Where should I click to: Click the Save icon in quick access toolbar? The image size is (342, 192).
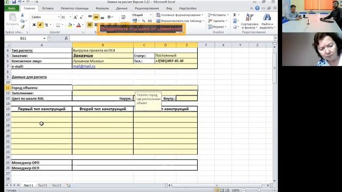pos(13,2)
